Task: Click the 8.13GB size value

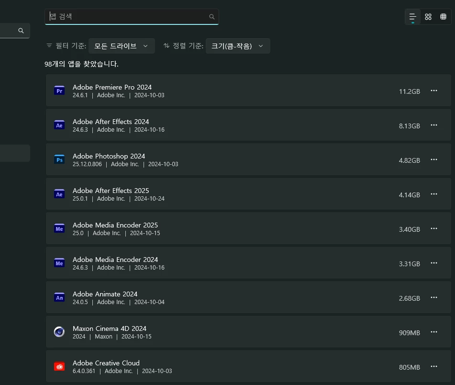Action: coord(410,126)
